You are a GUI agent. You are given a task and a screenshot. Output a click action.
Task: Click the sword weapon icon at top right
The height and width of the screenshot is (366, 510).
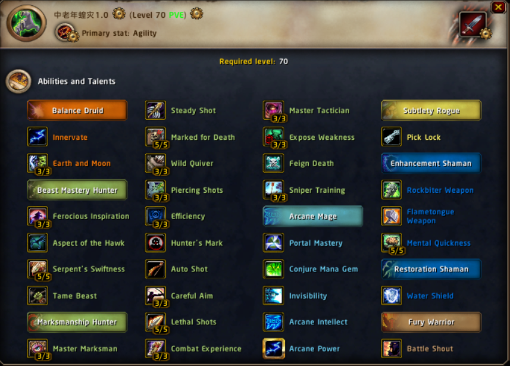click(x=473, y=25)
